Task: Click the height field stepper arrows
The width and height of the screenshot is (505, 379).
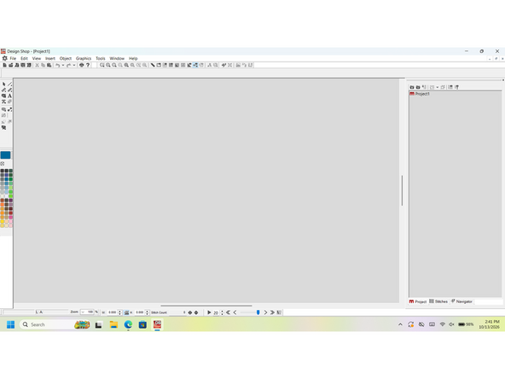Action: [x=148, y=312]
